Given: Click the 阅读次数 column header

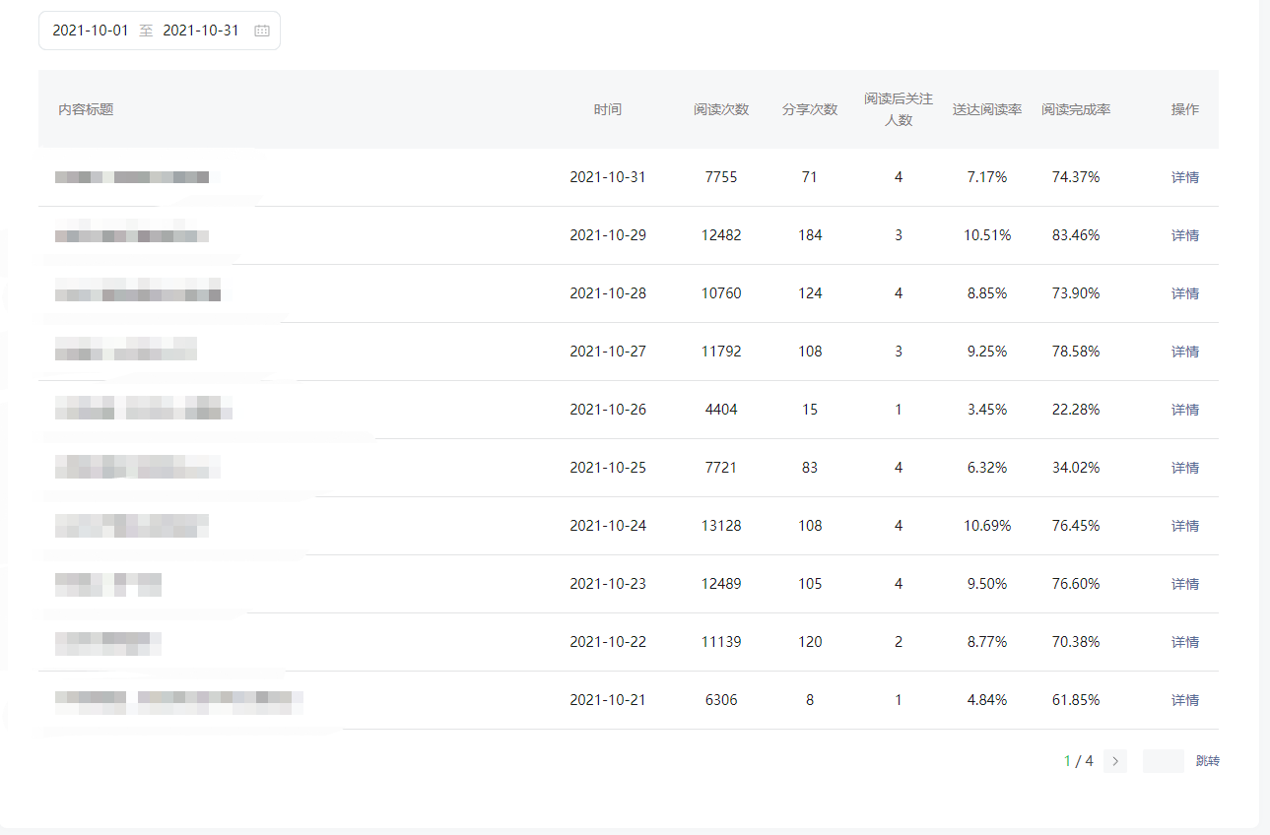Looking at the screenshot, I should coord(721,109).
